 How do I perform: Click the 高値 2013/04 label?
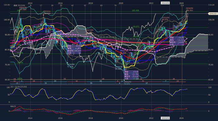point(19,6)
